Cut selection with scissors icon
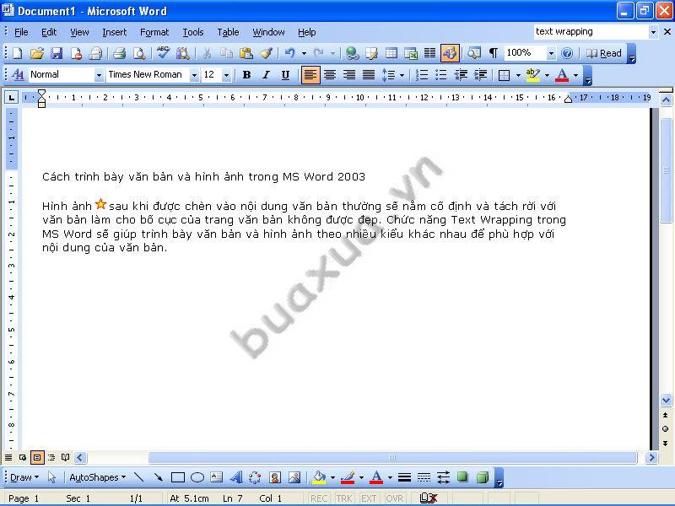The height and width of the screenshot is (506, 675). pyautogui.click(x=207, y=53)
